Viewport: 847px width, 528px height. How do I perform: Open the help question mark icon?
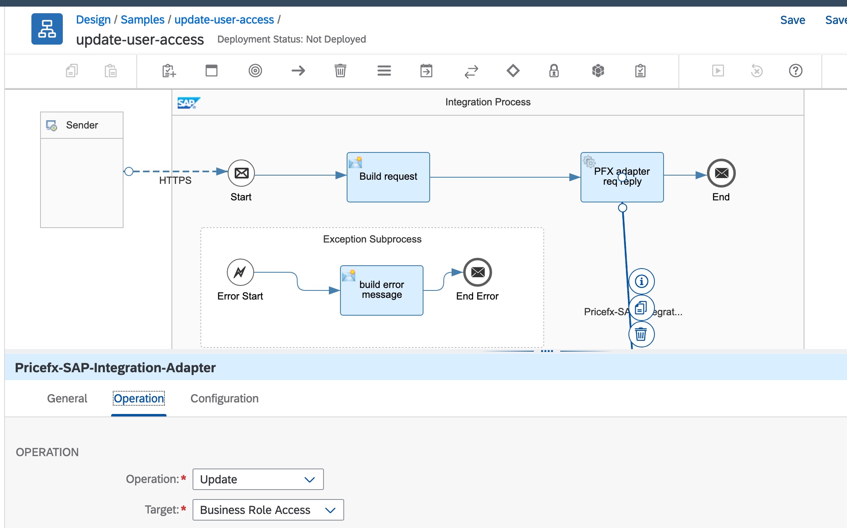(x=795, y=71)
